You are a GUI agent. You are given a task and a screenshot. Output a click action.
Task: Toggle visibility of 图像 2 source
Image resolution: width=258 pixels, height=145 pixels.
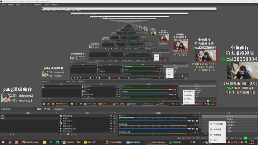[x=111, y=123]
